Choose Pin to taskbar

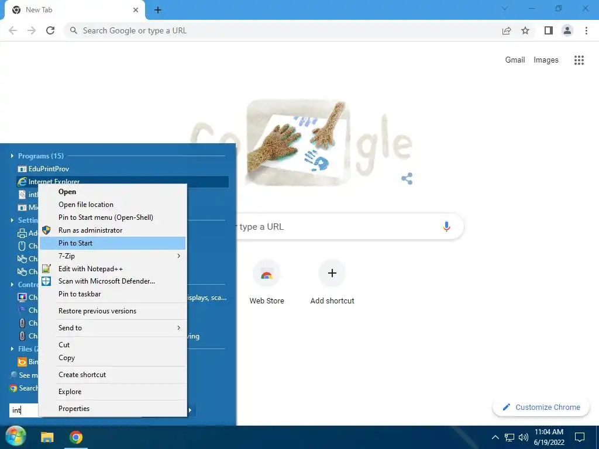click(x=113, y=294)
